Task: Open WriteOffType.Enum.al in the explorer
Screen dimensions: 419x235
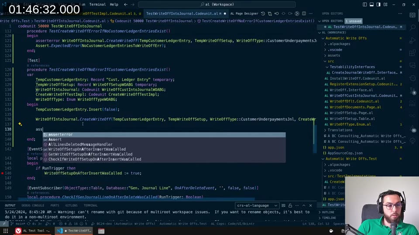Action: coord(350,124)
